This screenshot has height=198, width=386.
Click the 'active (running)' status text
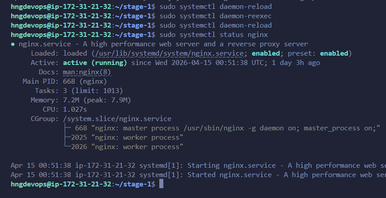(95, 63)
